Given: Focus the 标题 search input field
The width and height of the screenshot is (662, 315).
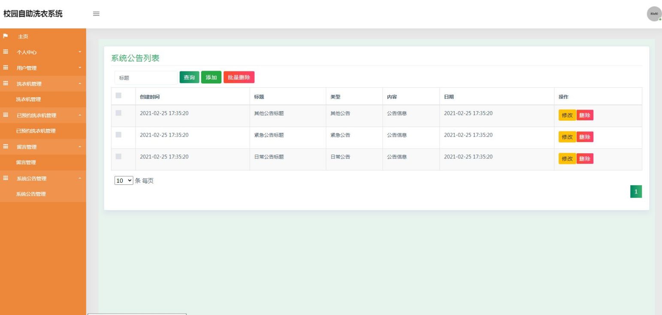Looking at the screenshot, I should 146,78.
